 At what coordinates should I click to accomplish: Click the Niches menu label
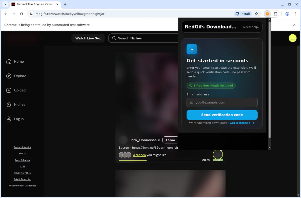coord(20,105)
